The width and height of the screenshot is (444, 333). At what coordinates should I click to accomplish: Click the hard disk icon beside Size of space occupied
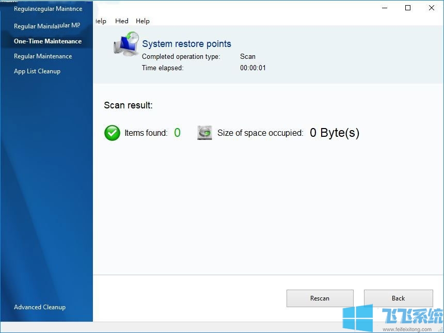[204, 133]
